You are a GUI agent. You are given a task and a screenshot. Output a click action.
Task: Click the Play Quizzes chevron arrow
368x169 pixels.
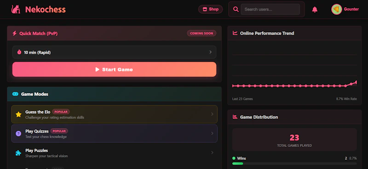coord(212,133)
